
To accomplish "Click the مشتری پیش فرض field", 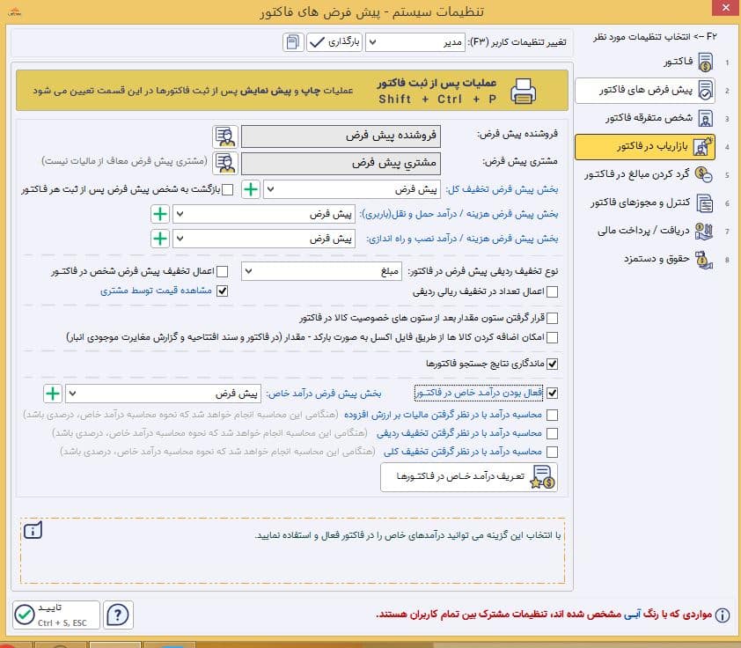I will (341, 164).
